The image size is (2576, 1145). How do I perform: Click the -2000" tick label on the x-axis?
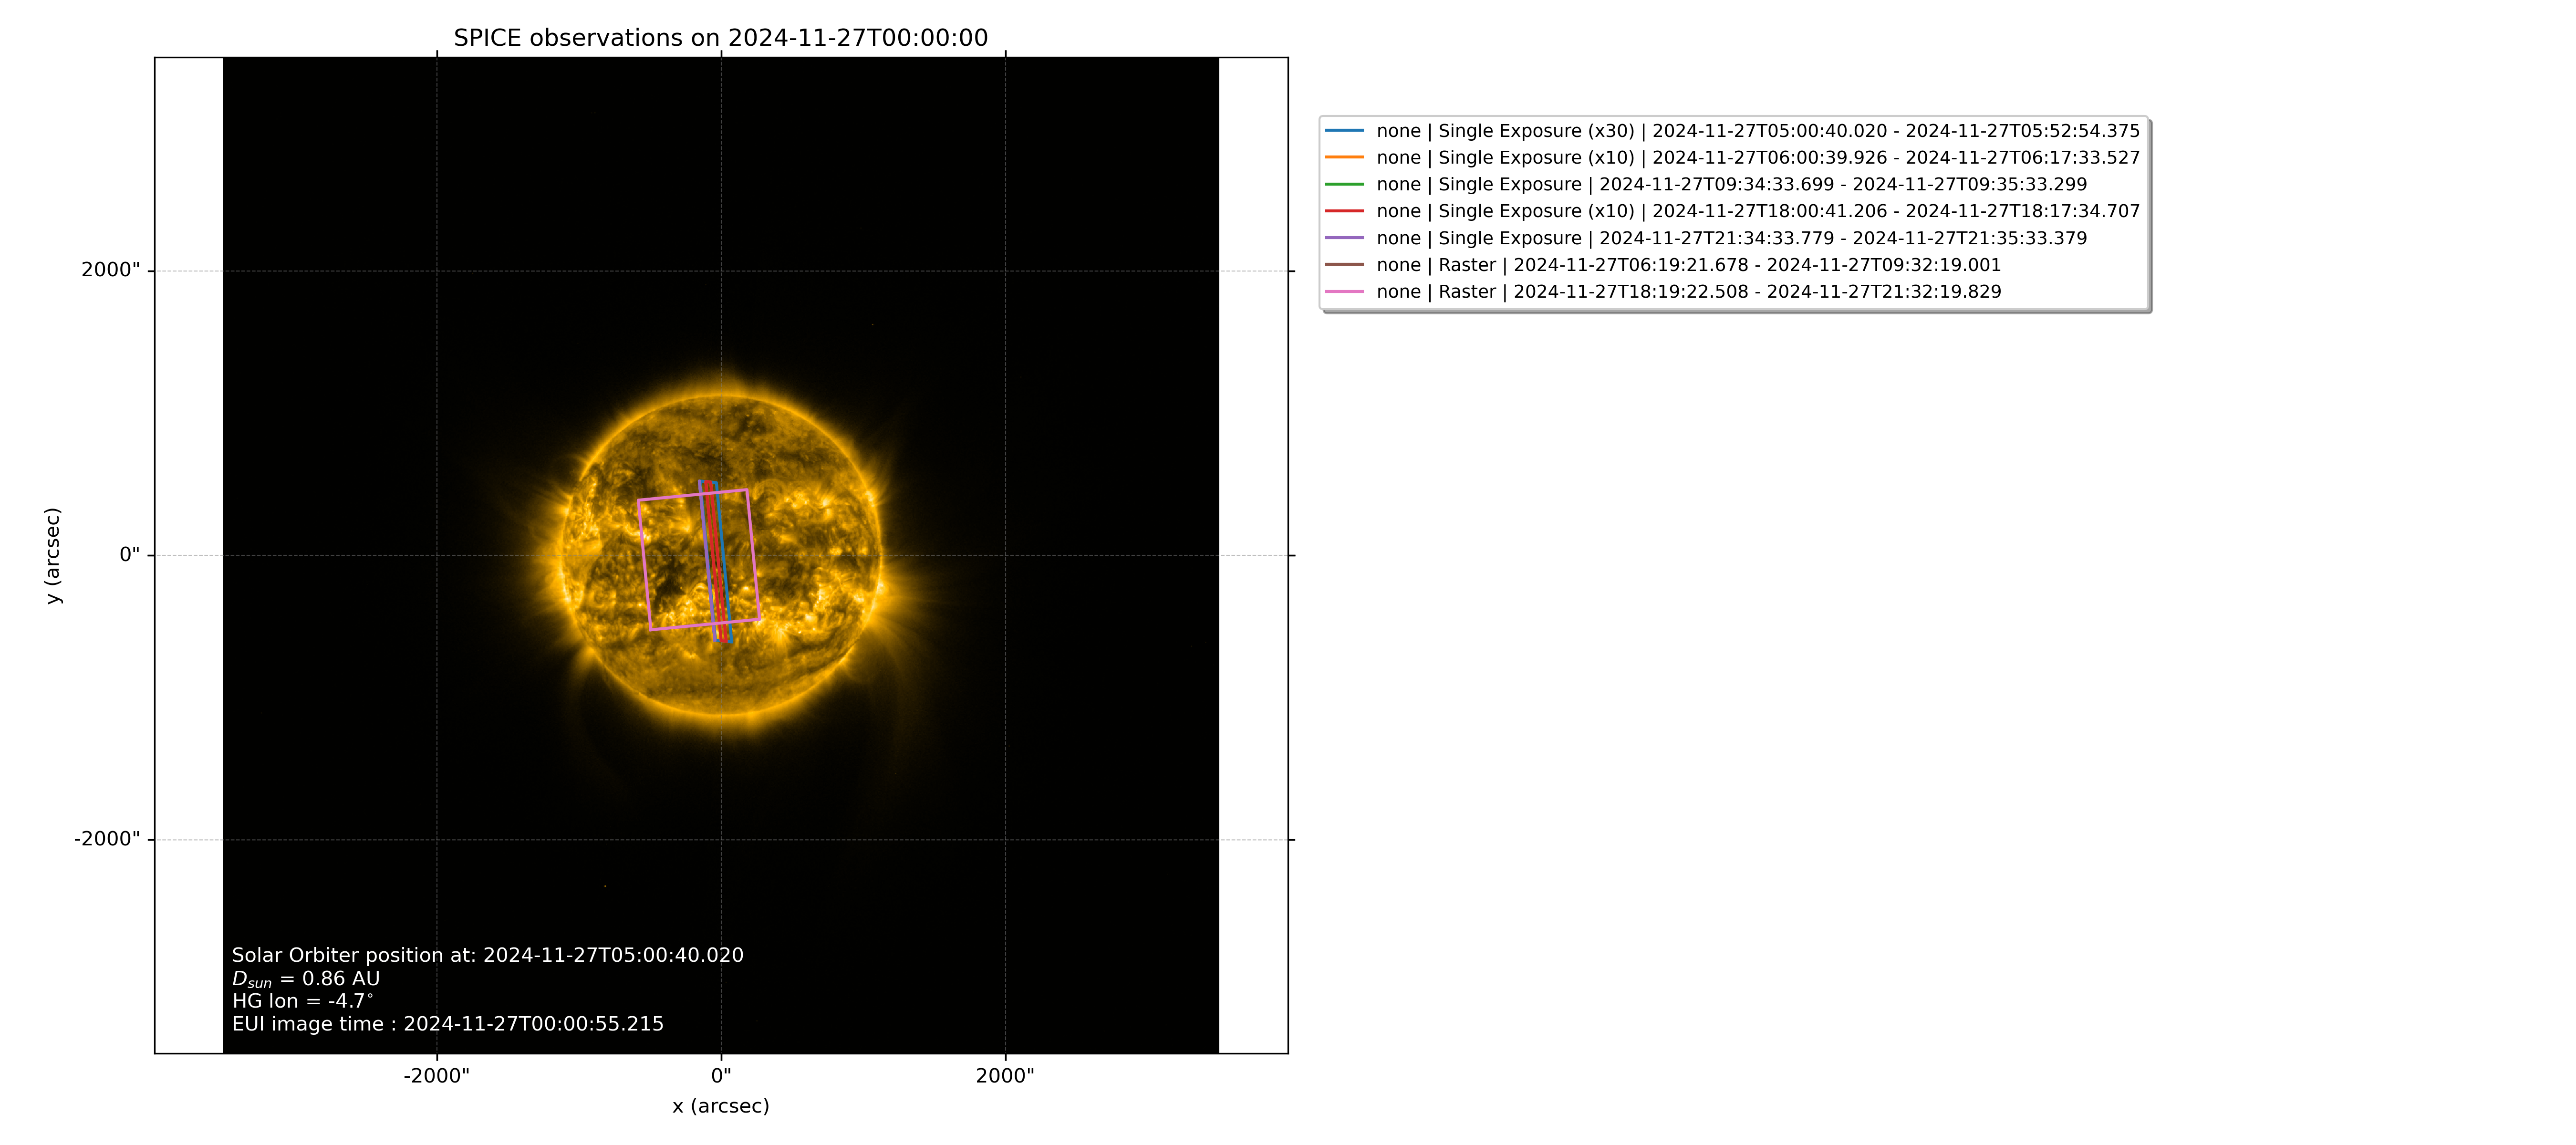(x=436, y=1076)
